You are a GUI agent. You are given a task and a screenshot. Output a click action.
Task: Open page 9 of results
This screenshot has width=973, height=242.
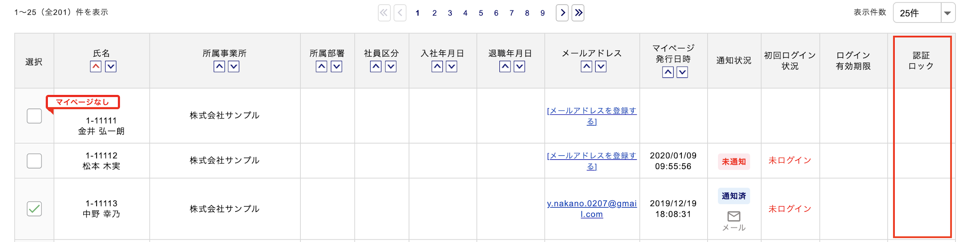click(x=543, y=13)
